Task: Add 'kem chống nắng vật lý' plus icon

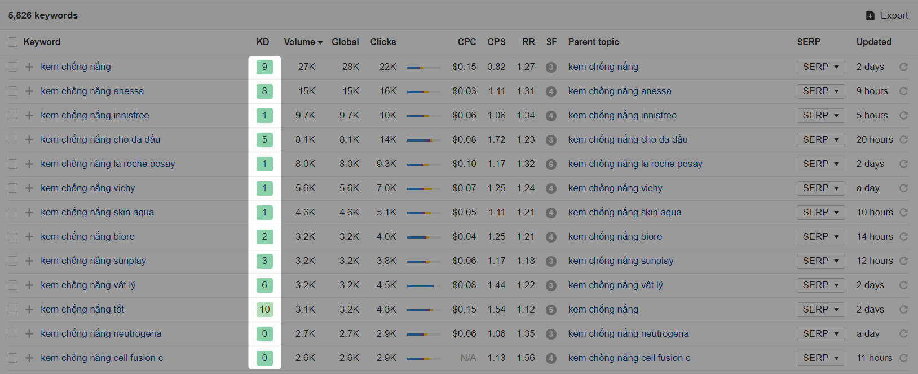Action: [x=29, y=285]
